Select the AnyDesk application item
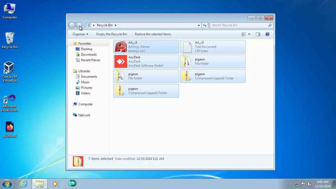The width and height of the screenshot is (336, 189). point(146,61)
